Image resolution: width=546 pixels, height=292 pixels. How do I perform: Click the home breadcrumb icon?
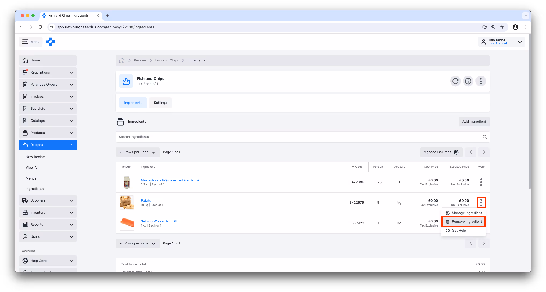pos(122,60)
